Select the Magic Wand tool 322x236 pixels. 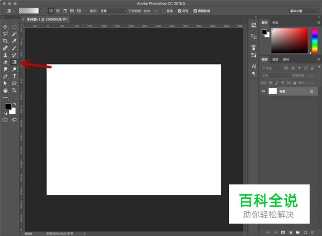tap(14, 34)
